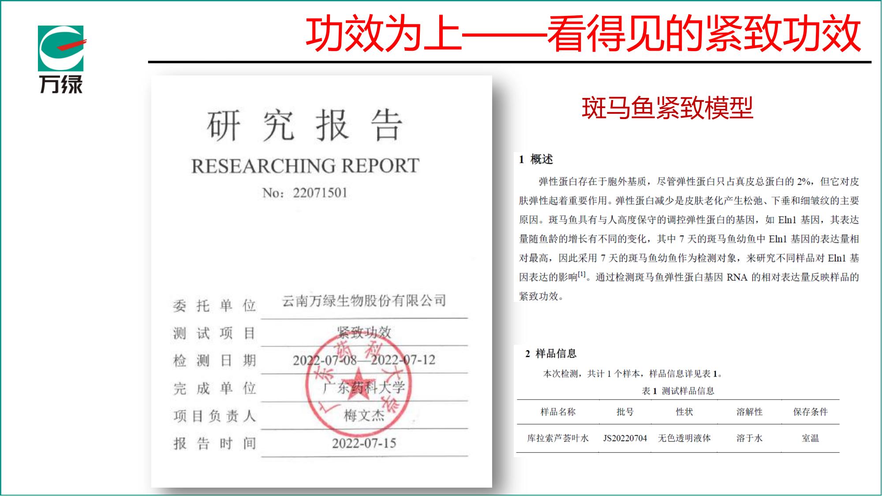This screenshot has height=496, width=882.
Task: Click the test dates 2022-07-08—2022-07-12
Action: point(364,360)
